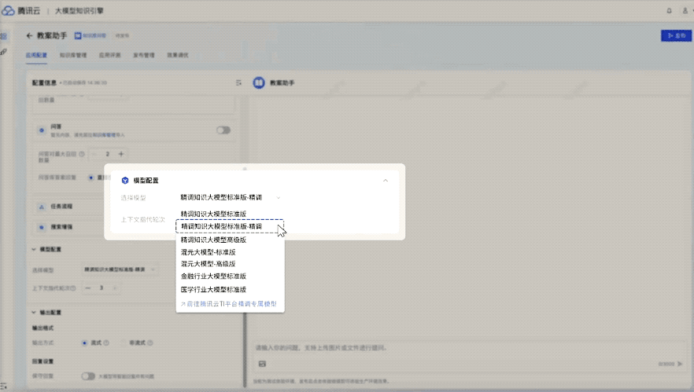This screenshot has width=694, height=392.
Task: Open 前往腾讯云TI平台精调专属模型 link
Action: pyautogui.click(x=229, y=303)
